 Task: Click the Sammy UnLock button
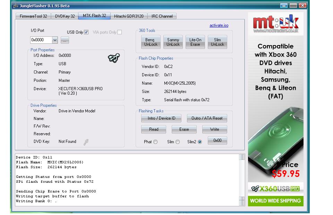coord(173,42)
